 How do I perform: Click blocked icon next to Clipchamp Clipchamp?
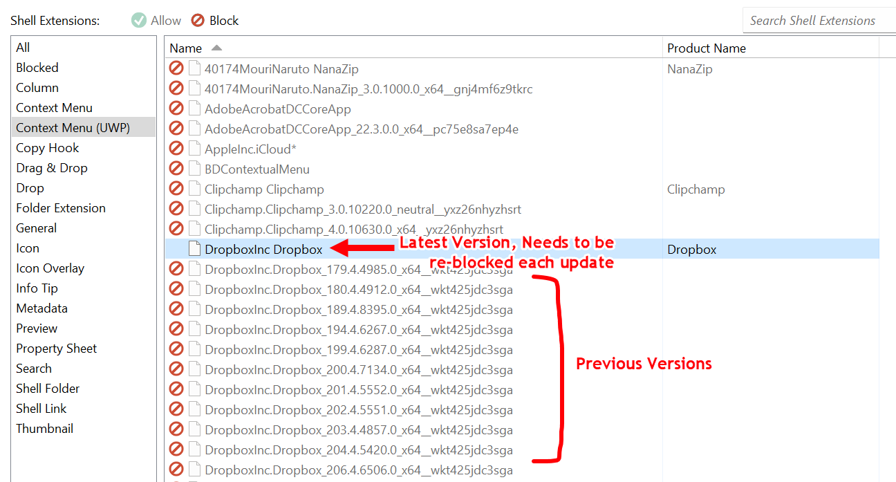[176, 189]
